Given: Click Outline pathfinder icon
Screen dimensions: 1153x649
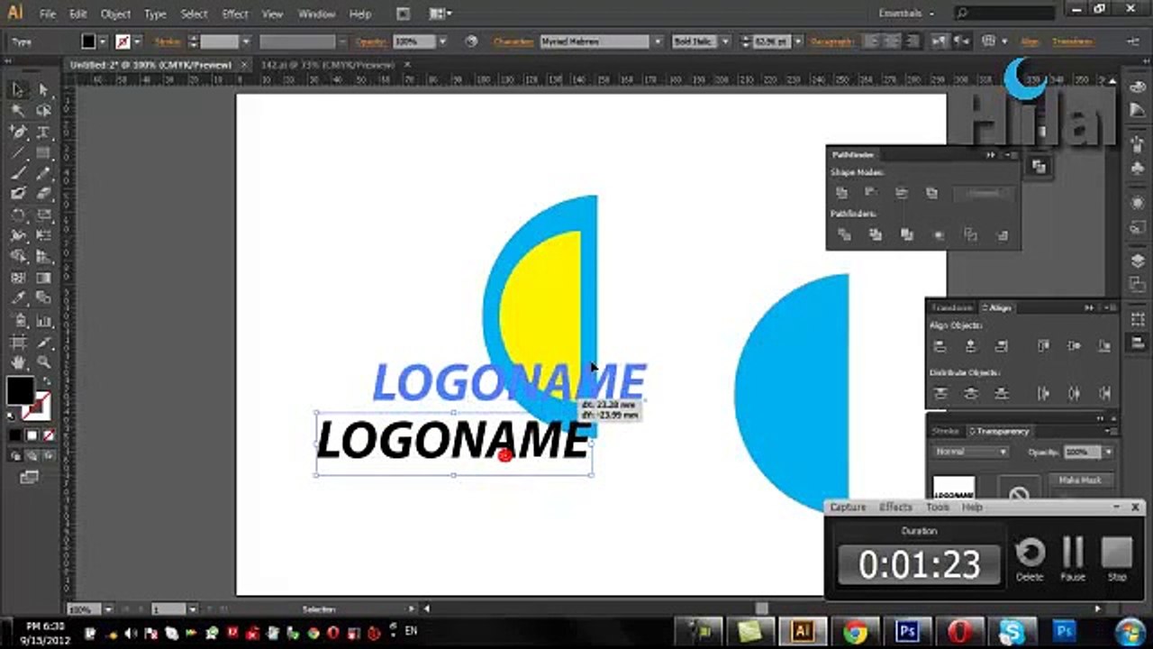Looking at the screenshot, I should point(970,235).
